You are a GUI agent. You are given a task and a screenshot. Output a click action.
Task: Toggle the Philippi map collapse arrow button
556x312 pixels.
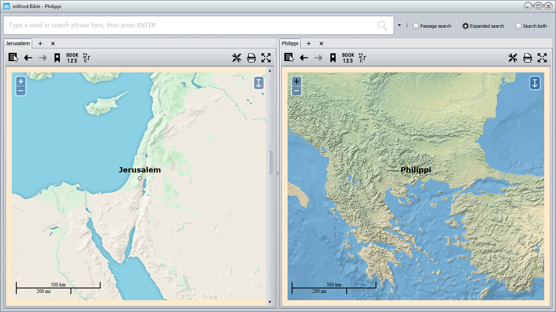pyautogui.click(x=535, y=83)
